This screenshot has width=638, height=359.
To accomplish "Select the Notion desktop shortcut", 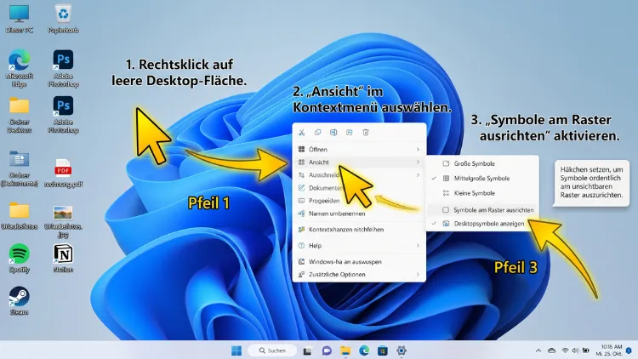I will 64,254.
